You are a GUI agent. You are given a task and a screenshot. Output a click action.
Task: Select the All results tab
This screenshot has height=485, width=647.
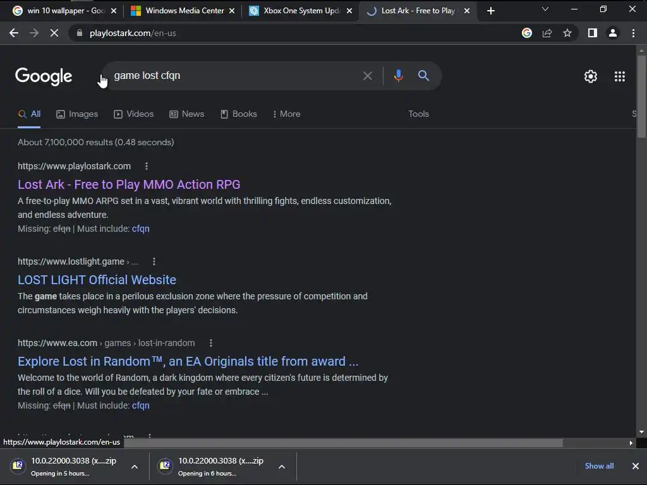click(29, 114)
